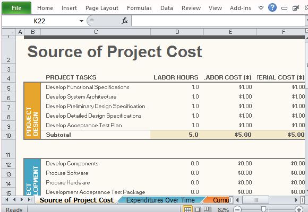The image size is (308, 212).
Task: Open the Data ribbon tab
Action: (x=167, y=8)
